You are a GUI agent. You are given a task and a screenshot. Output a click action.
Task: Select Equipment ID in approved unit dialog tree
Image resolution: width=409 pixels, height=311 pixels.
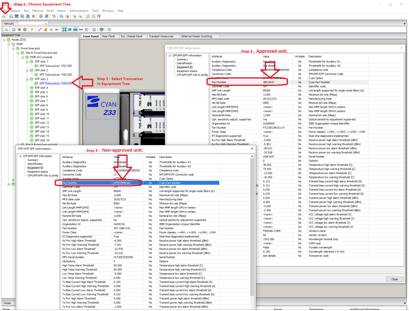185,67
